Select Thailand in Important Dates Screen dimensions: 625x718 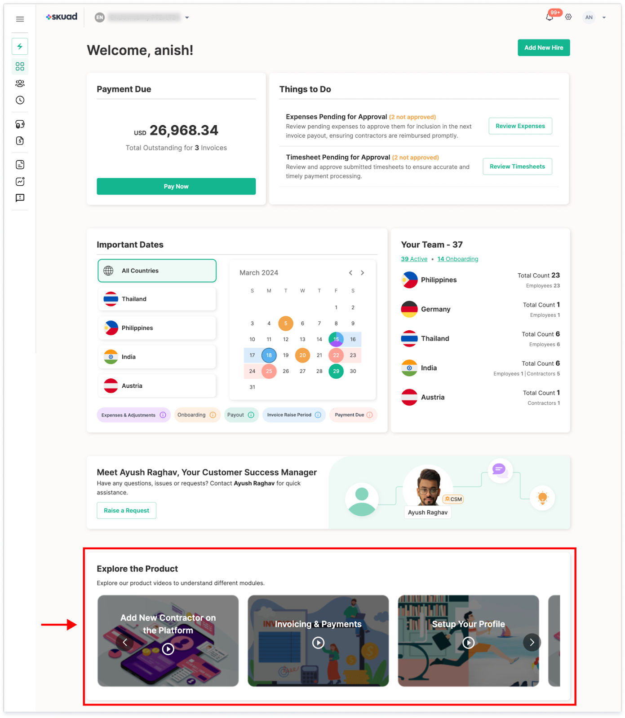tap(157, 299)
